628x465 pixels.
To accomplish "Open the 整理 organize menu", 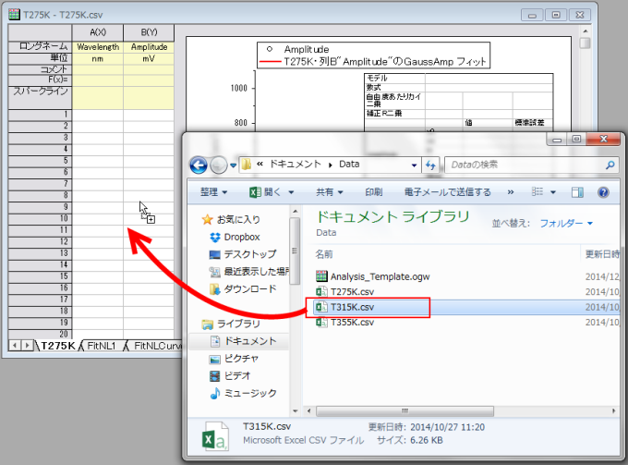I will click(213, 192).
